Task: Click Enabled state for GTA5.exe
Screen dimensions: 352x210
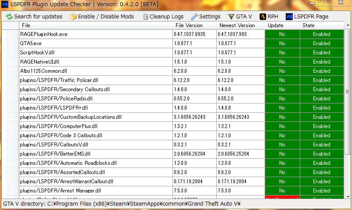Action: pos(322,43)
